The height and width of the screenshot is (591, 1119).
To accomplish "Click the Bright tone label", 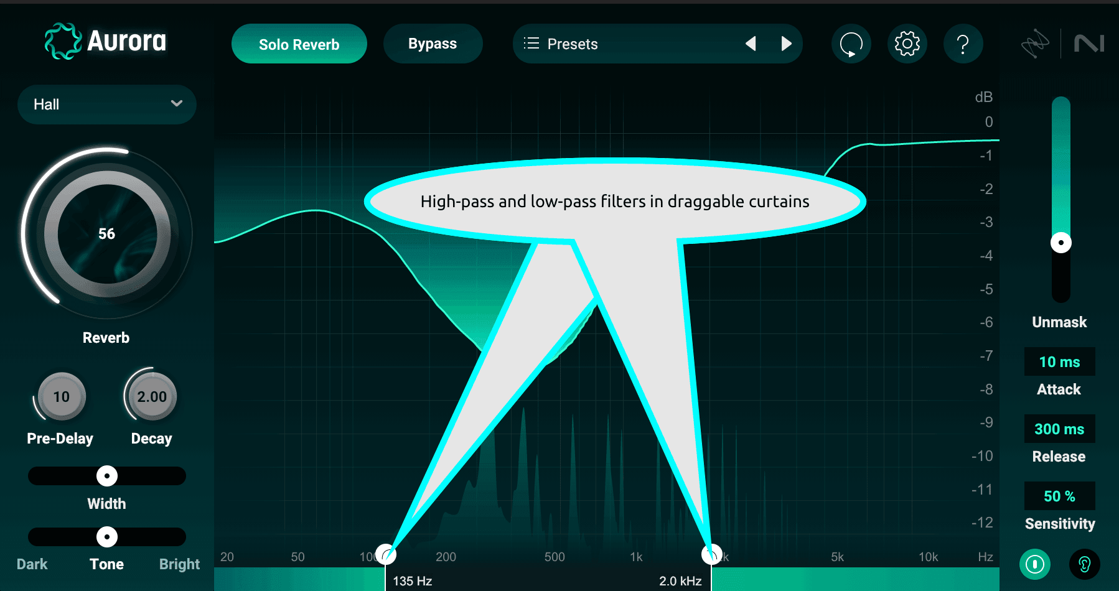I will pyautogui.click(x=179, y=564).
